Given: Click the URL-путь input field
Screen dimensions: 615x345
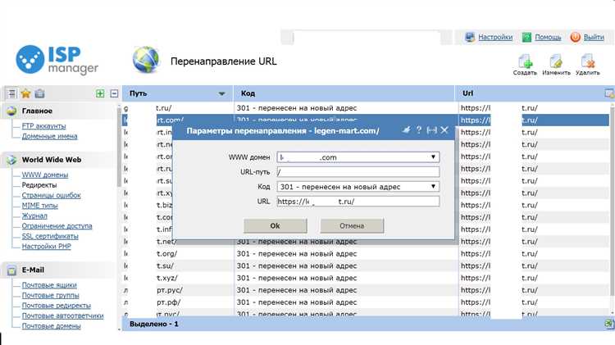Looking at the screenshot, I should pyautogui.click(x=358, y=172).
